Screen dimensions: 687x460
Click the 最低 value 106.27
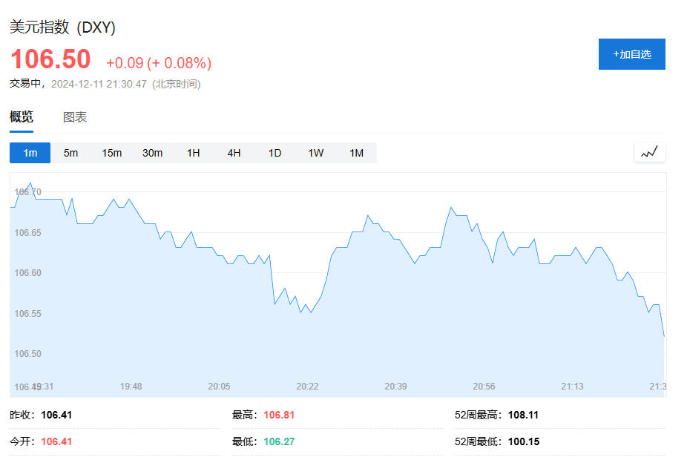click(278, 441)
